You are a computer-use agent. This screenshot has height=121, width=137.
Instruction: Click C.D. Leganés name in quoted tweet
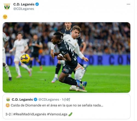pyautogui.click(x=22, y=100)
